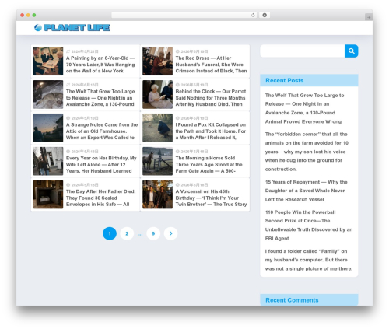Click the date above the Voicemail post
The image size is (389, 329).
(x=194, y=185)
